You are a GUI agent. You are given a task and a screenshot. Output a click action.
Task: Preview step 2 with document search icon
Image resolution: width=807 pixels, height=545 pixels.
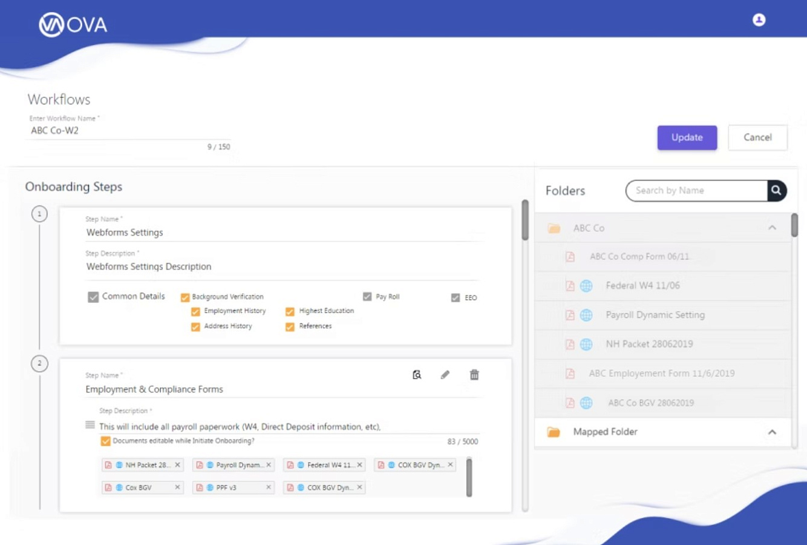coord(417,375)
